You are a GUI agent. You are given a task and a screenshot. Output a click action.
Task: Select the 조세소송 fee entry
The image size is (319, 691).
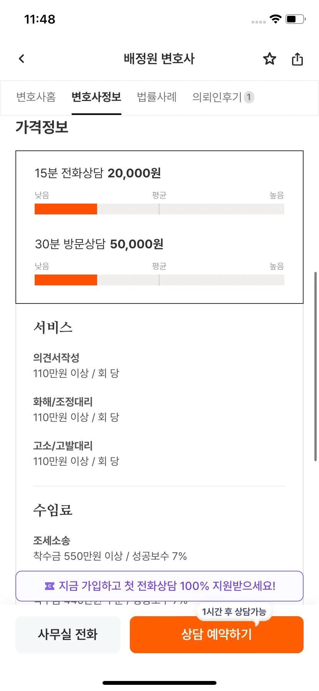110,548
